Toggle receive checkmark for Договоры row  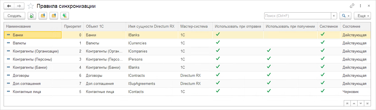pyautogui.click(x=269, y=75)
